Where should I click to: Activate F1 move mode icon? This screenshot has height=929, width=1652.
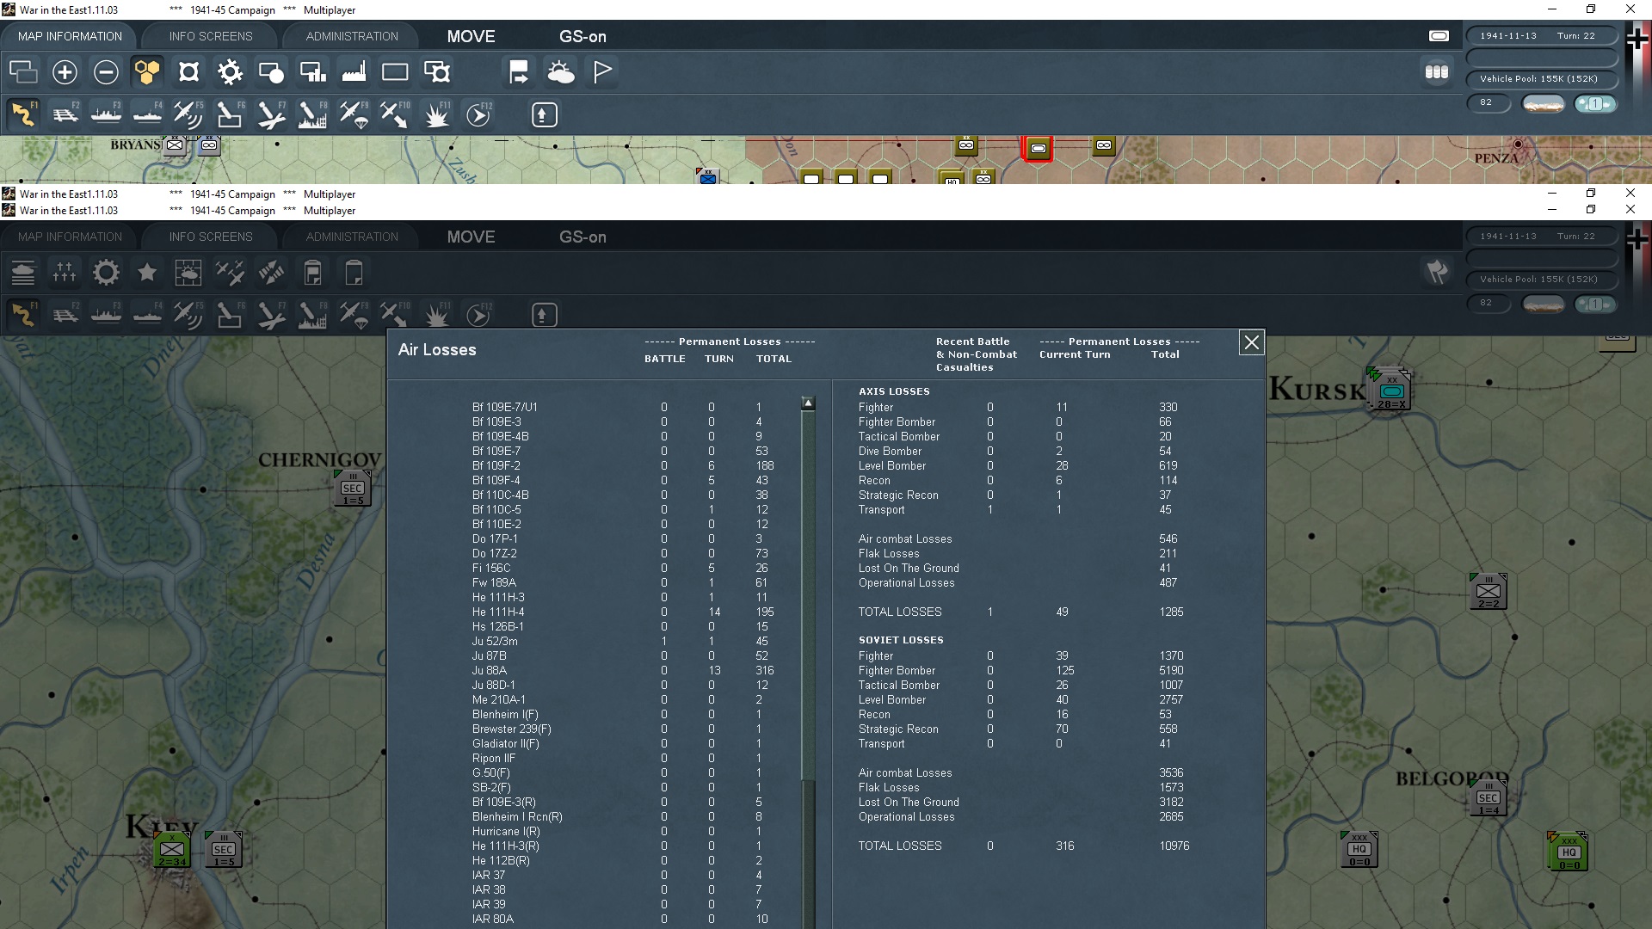pyautogui.click(x=24, y=114)
